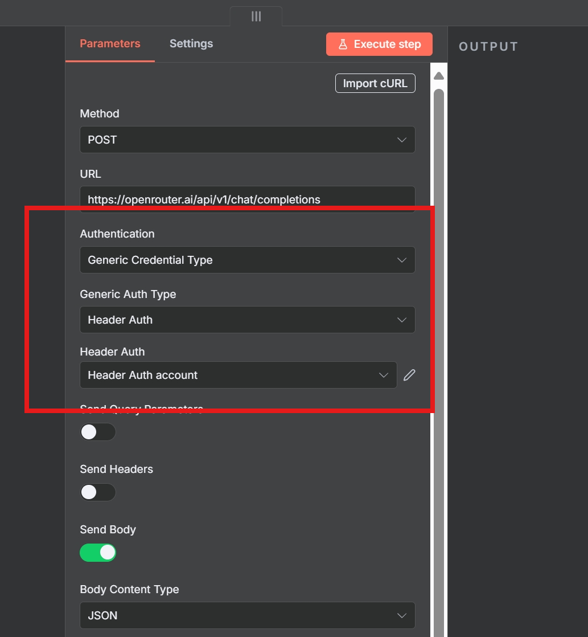Select the Parameters tab
Viewport: 588px width, 637px height.
[110, 43]
